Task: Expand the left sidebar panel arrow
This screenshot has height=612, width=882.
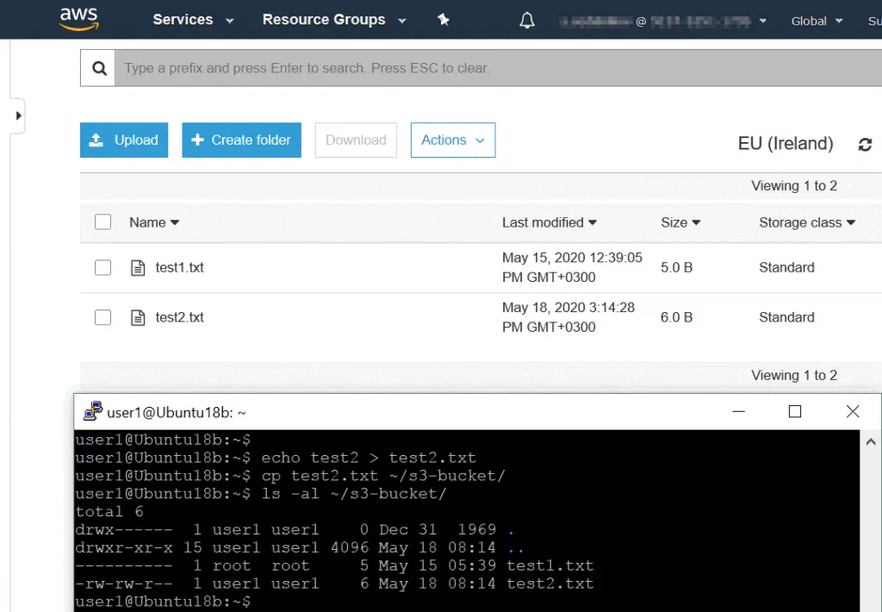Action: [18, 116]
